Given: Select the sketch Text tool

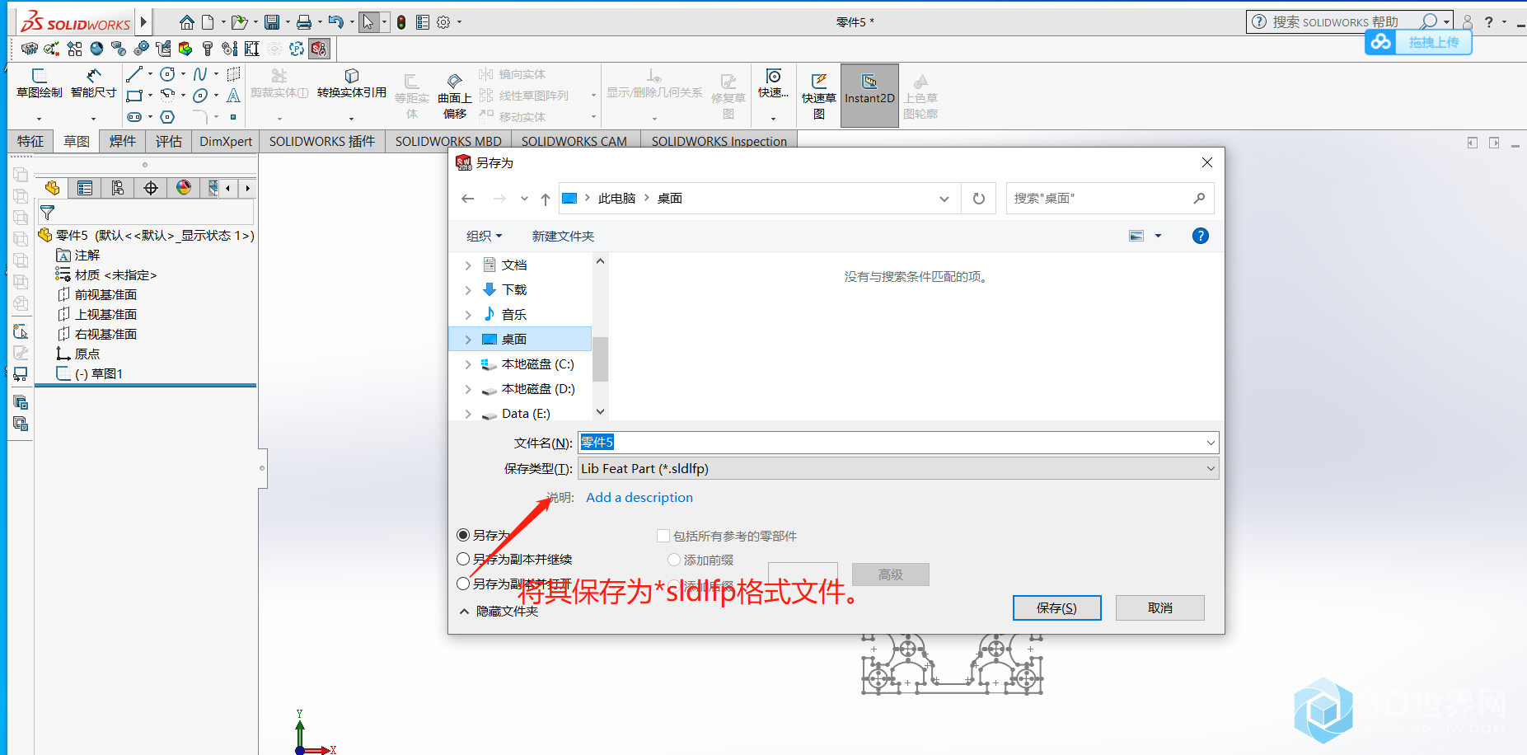Looking at the screenshot, I should pyautogui.click(x=233, y=96).
